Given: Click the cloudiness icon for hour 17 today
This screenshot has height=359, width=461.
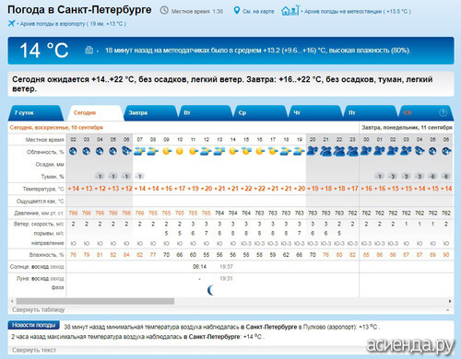Looking at the screenshot, I should pyautogui.click(x=273, y=151).
